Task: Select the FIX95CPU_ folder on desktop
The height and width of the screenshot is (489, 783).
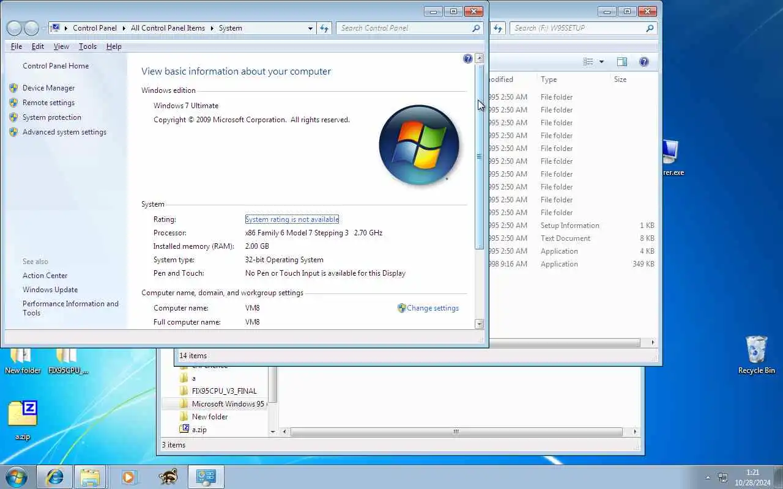Action: coord(68,362)
